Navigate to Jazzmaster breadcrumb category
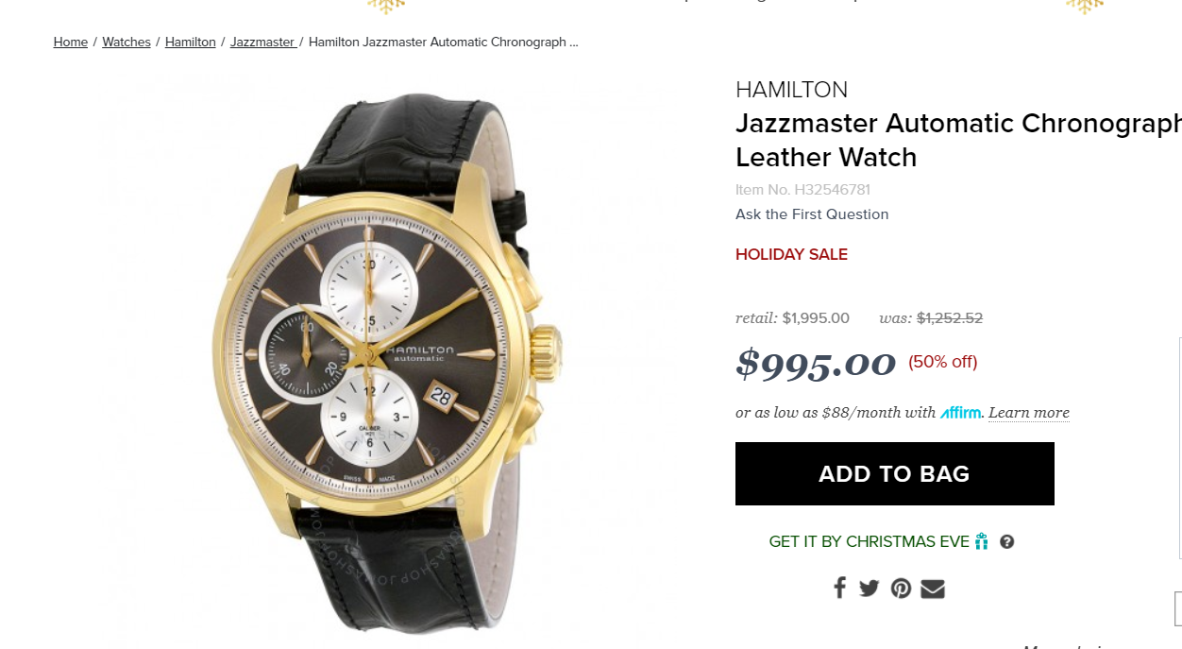Image resolution: width=1182 pixels, height=649 pixels. 263,42
